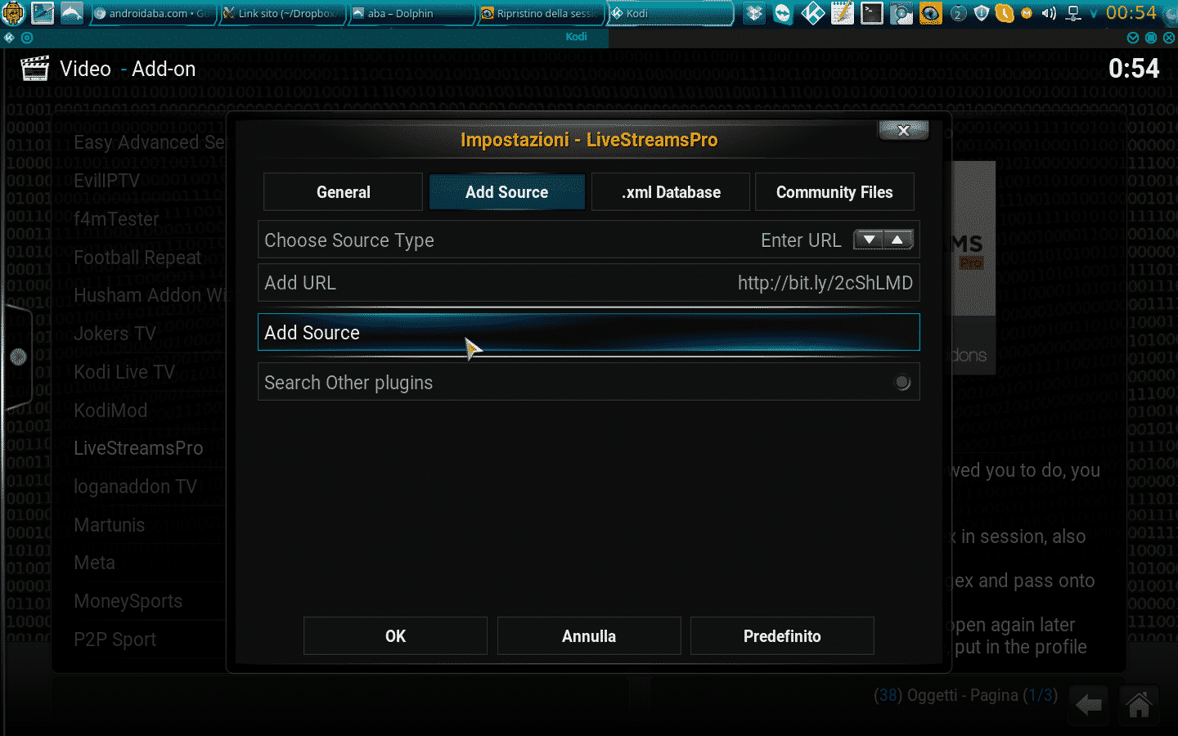Click the TeamViewer panel icon

coord(784,13)
